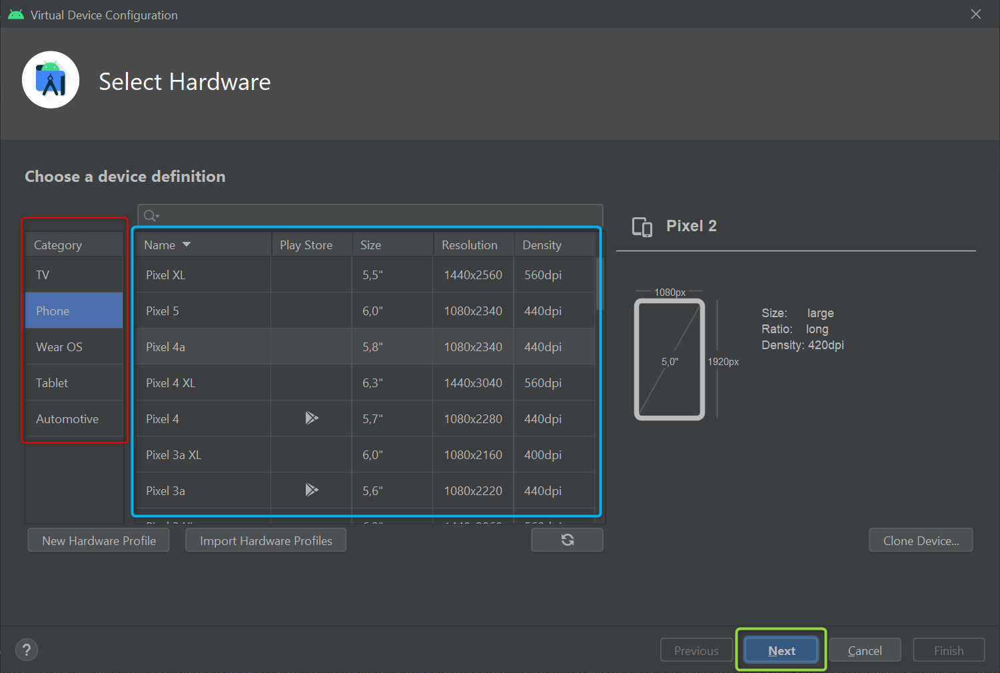Click the 1080x2280 resolution cell
1000x673 pixels.
click(x=473, y=418)
